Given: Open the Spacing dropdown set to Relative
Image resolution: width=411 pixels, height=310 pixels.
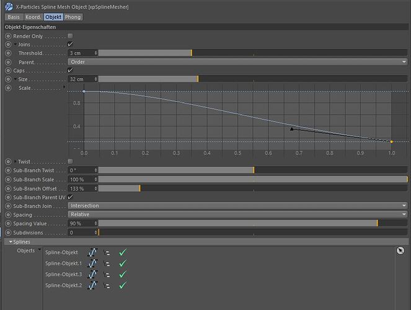Looking at the screenshot, I should pyautogui.click(x=237, y=215).
